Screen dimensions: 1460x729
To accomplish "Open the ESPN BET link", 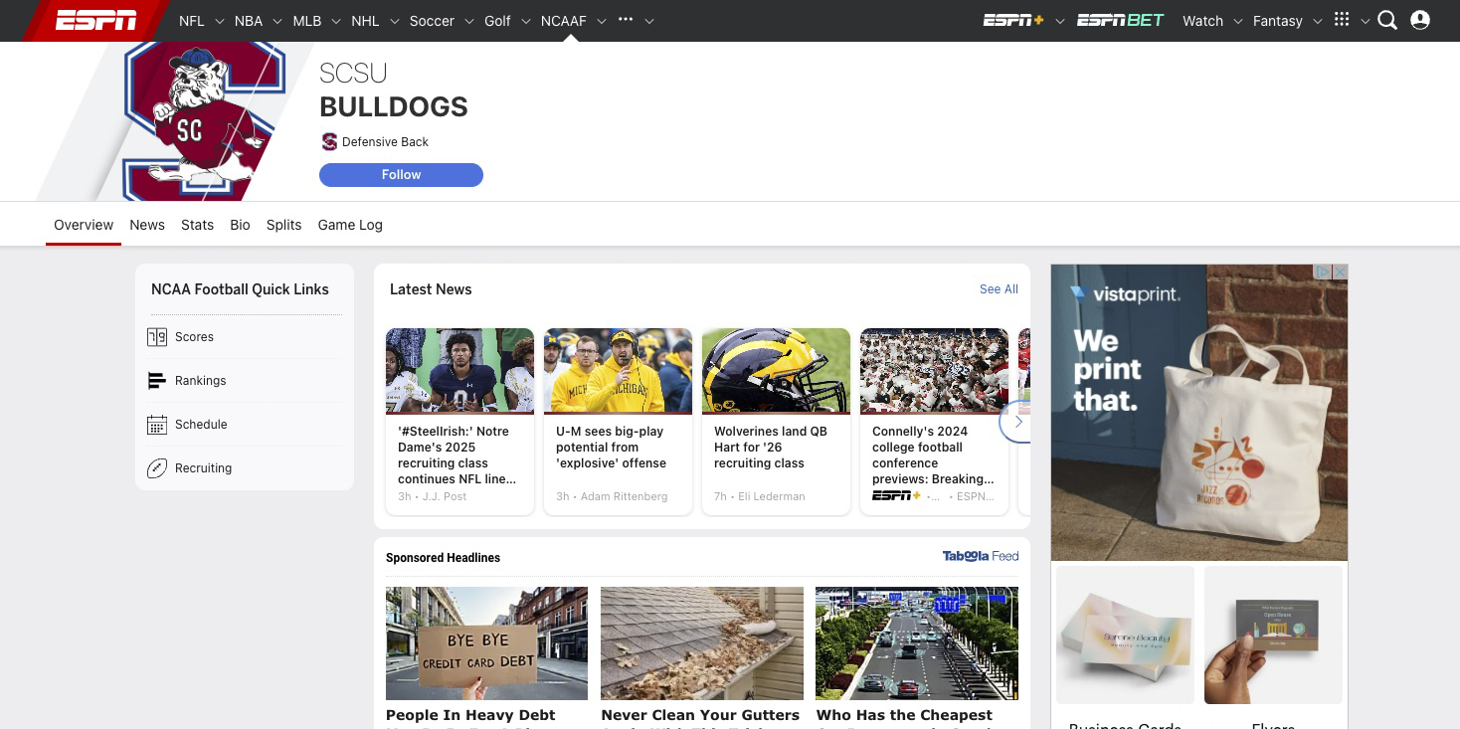I will coord(1120,20).
